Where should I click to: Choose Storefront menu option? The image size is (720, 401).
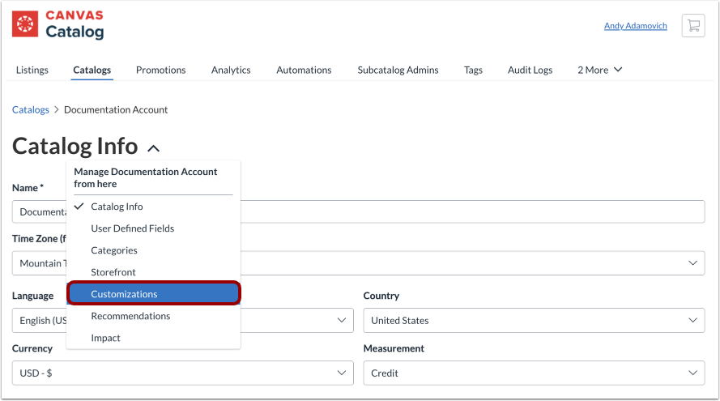tap(113, 272)
